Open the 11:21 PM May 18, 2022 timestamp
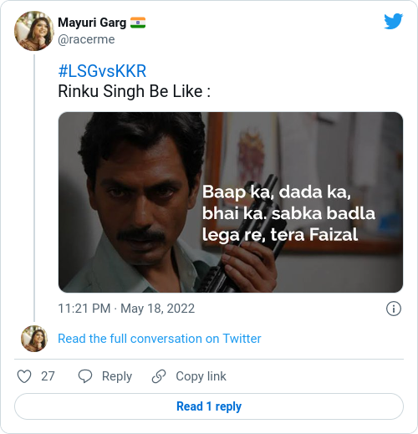The image size is (418, 434). 126,309
